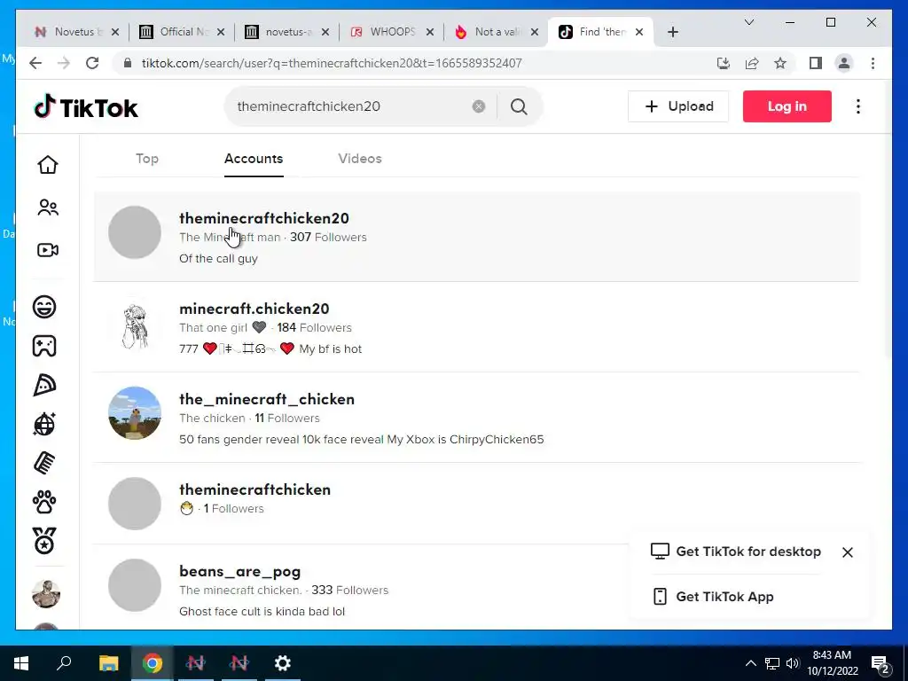
Task: Switch to the WHOOPS browser tab
Action: tap(391, 32)
